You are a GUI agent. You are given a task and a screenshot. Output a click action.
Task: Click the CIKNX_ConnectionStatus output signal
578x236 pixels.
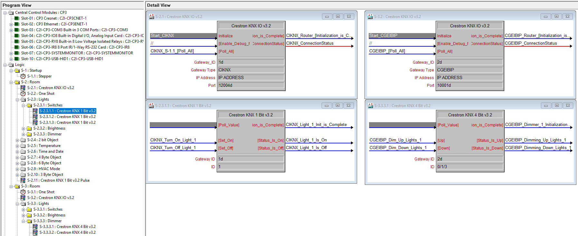coord(310,43)
